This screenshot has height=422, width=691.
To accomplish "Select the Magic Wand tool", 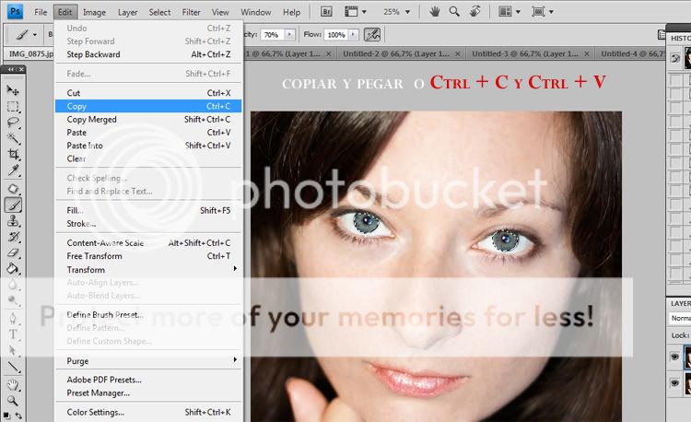I will click(13, 138).
